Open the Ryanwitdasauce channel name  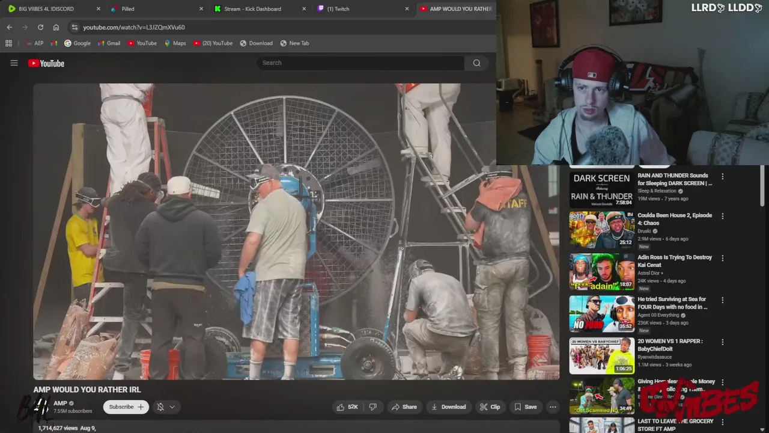pyautogui.click(x=655, y=357)
